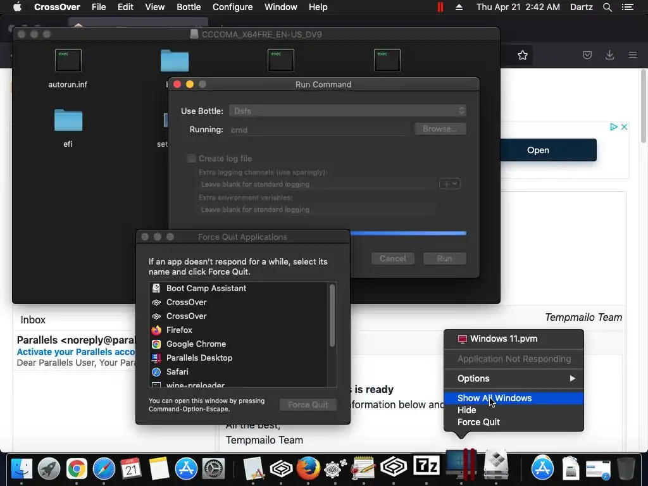Open the Use Bottle dropdown
Viewport: 648px width, 486px height.
(348, 111)
